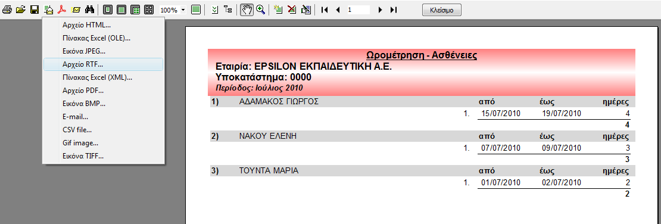Choose Gif image... export option
This screenshot has height=224, width=661.
[103, 142]
